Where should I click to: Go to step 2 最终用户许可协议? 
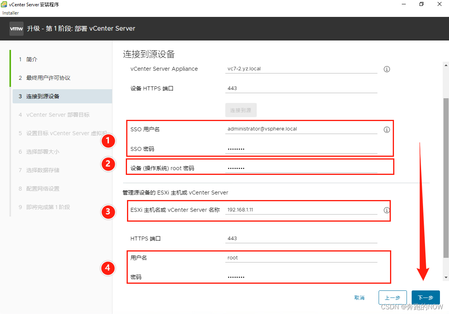62,78
